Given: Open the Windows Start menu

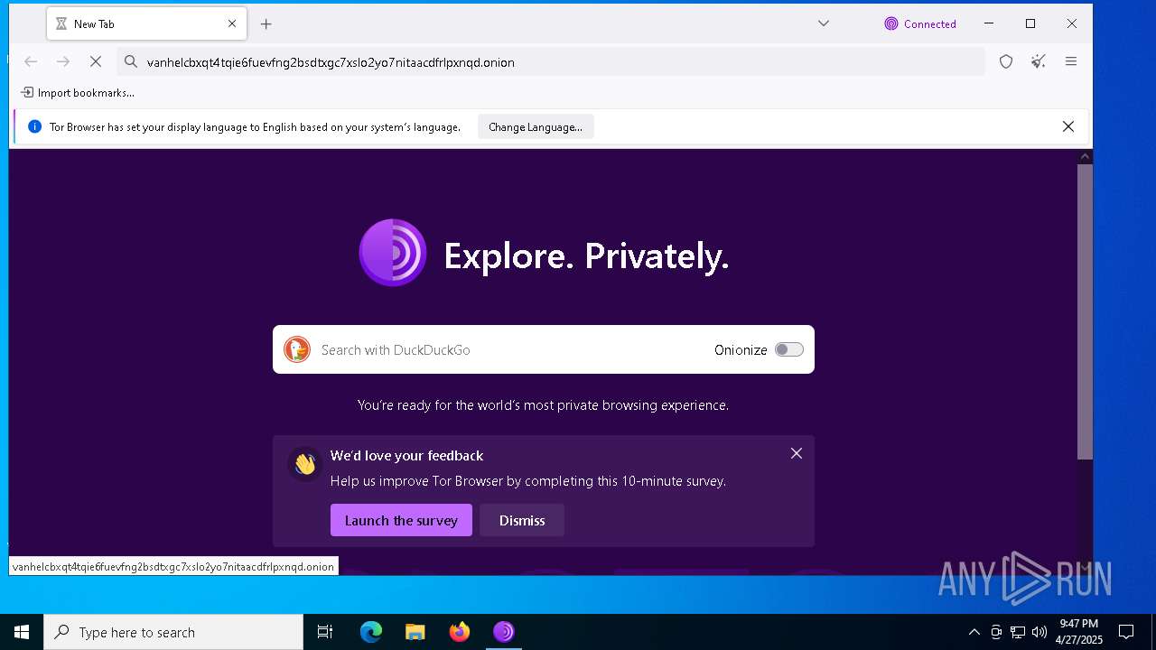Looking at the screenshot, I should pyautogui.click(x=22, y=632).
